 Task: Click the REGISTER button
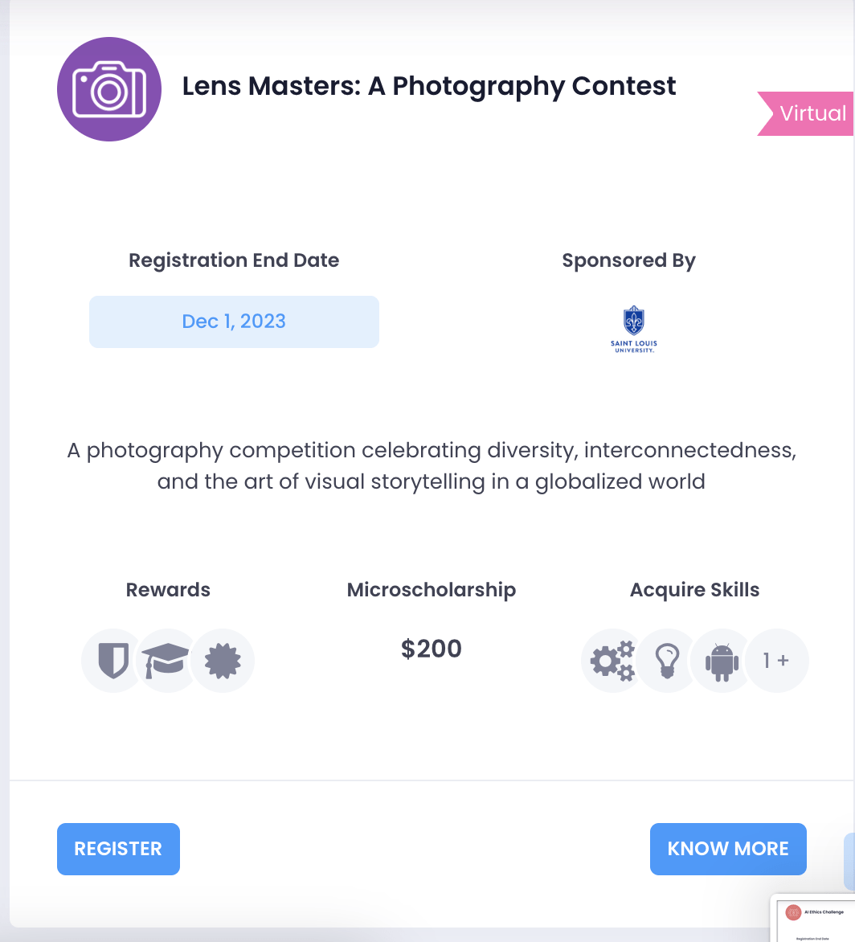118,849
